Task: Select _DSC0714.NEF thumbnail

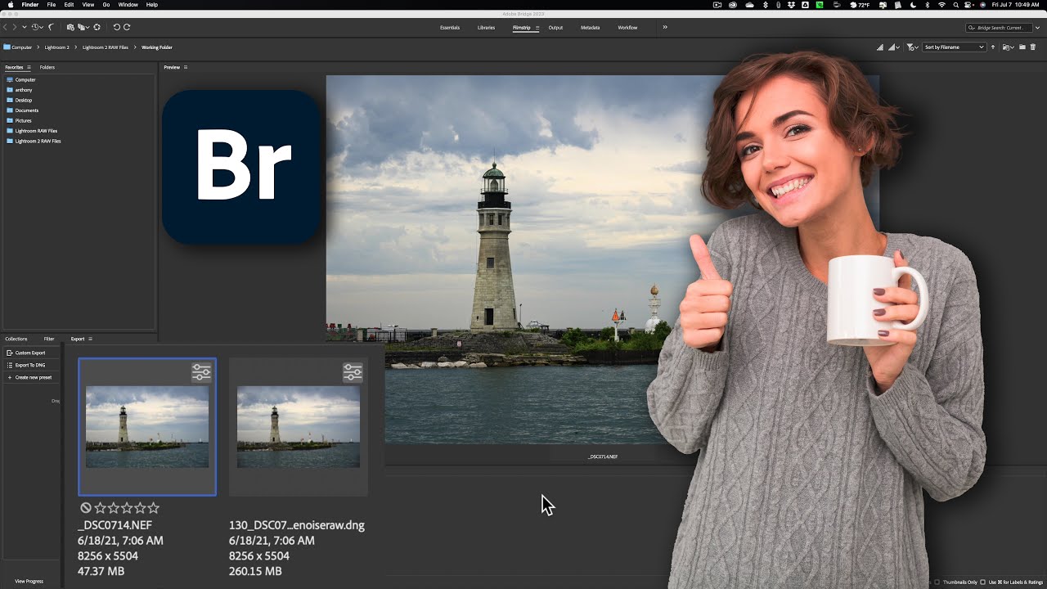Action: tap(147, 426)
